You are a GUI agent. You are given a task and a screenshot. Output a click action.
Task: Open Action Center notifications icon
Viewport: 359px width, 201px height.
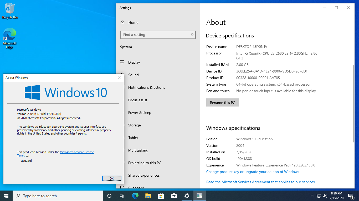pos(351,196)
